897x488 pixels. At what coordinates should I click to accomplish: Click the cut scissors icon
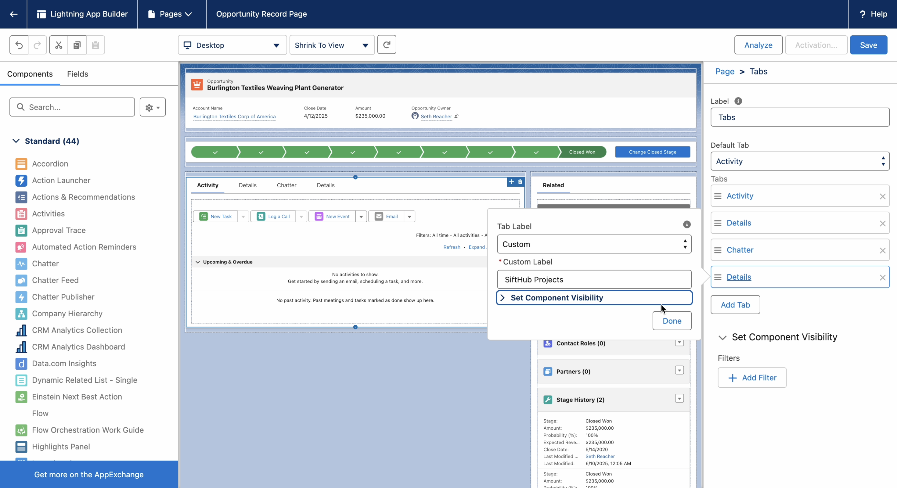pyautogui.click(x=59, y=45)
